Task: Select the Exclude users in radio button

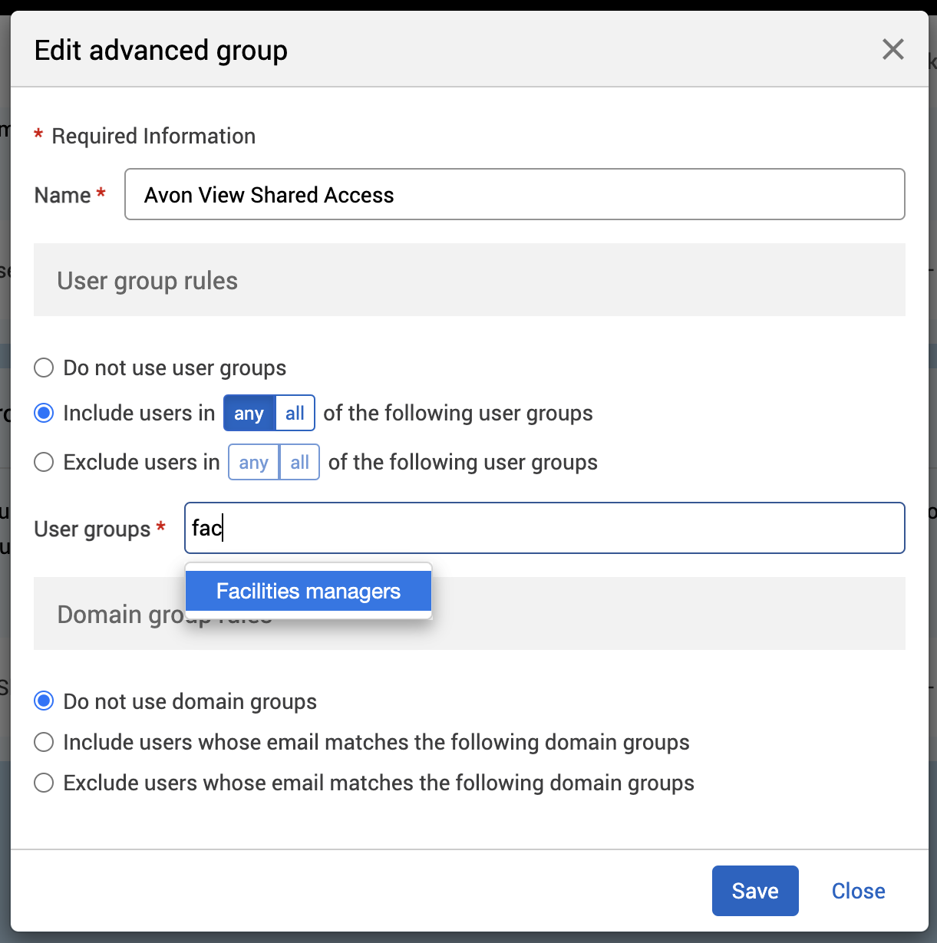Action: [45, 463]
